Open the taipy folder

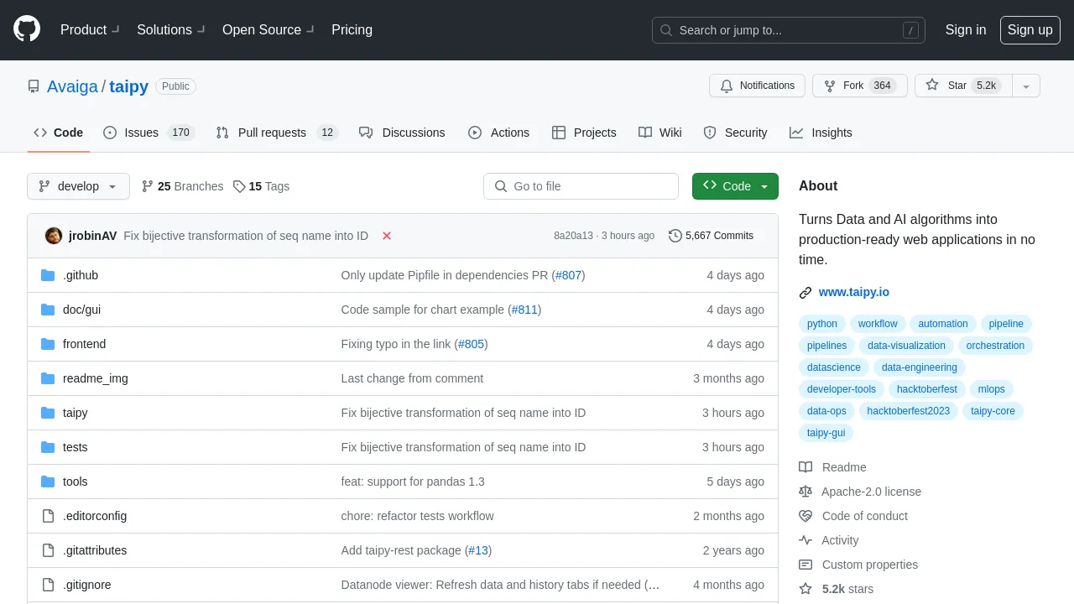click(75, 413)
